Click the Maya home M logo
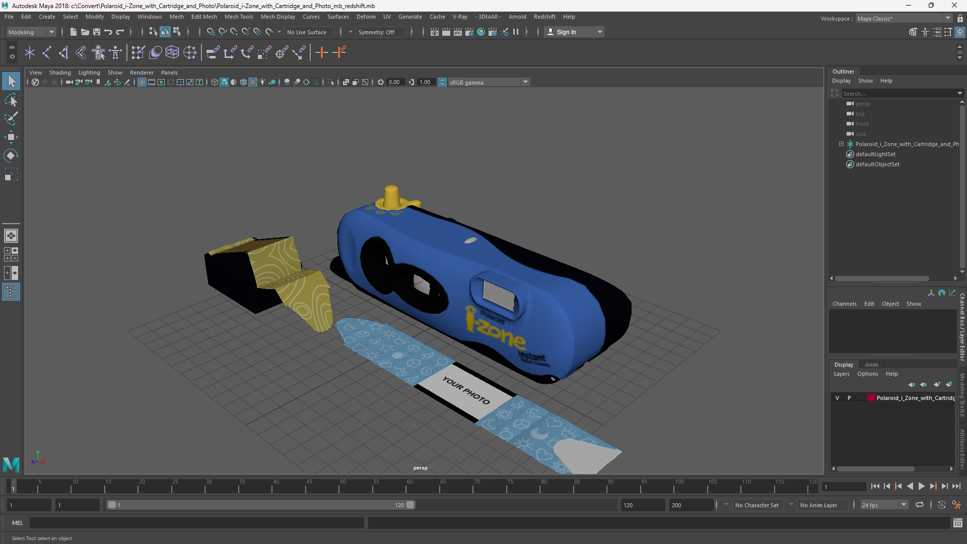 11,464
